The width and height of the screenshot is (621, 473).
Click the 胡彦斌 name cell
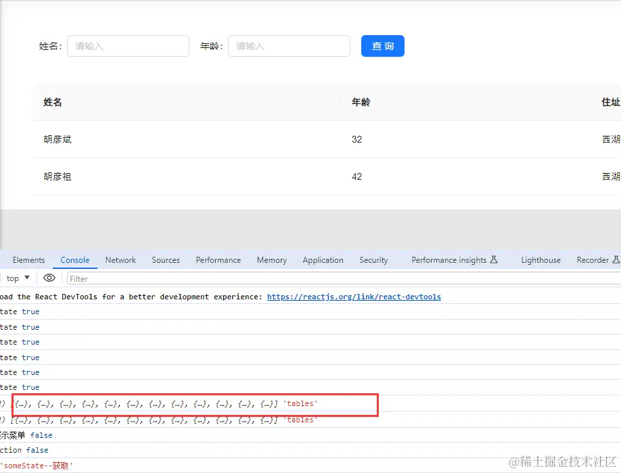57,139
